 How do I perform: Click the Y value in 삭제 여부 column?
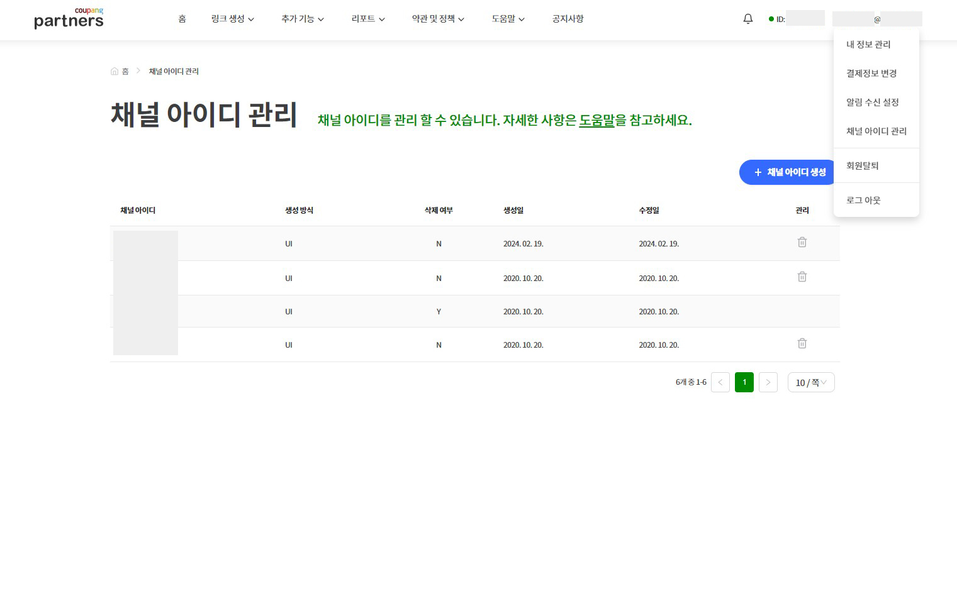pyautogui.click(x=439, y=312)
